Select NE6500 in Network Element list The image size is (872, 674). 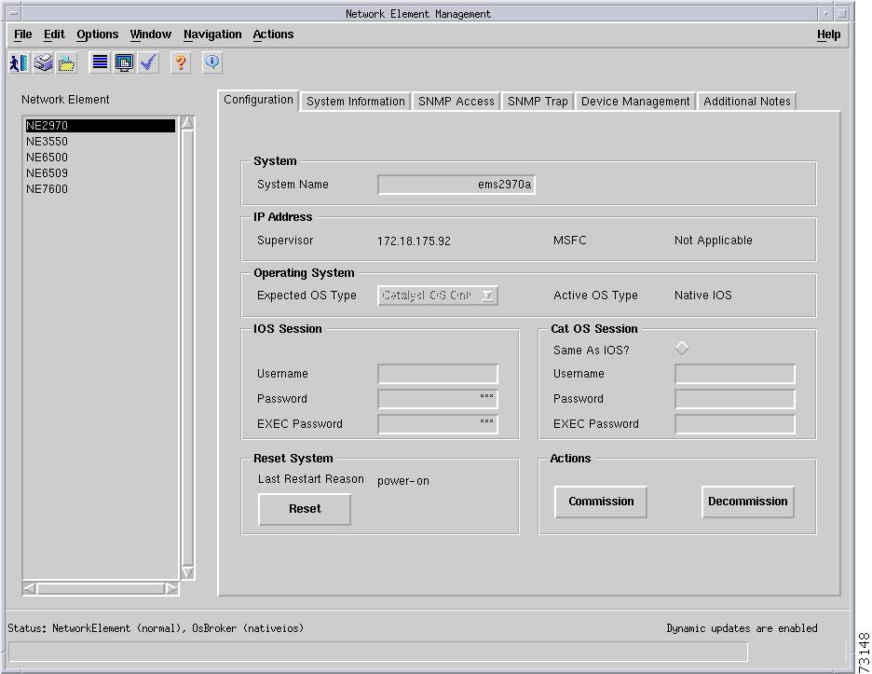100,158
